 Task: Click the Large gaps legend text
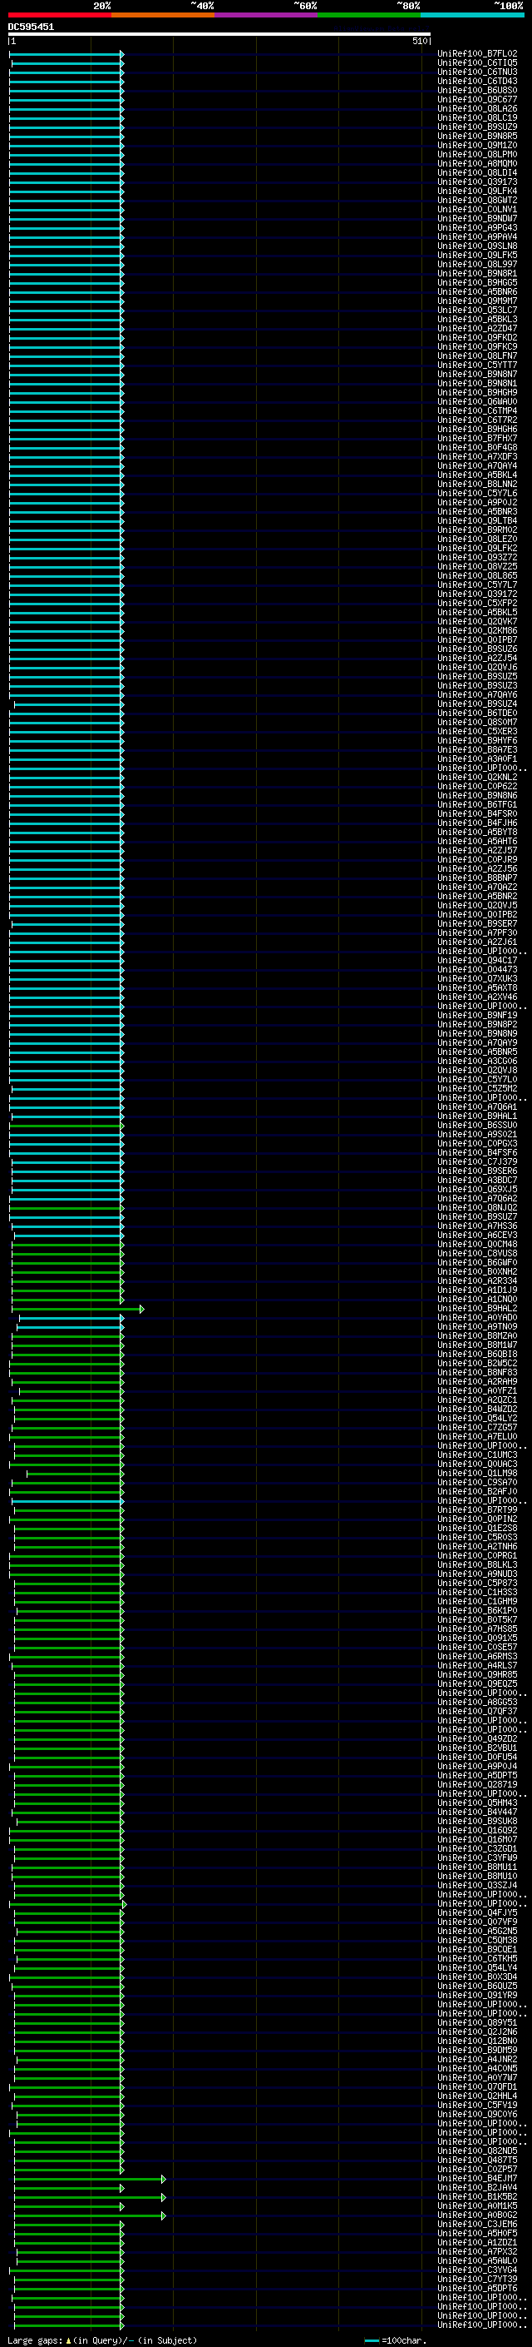pyautogui.click(x=102, y=2340)
